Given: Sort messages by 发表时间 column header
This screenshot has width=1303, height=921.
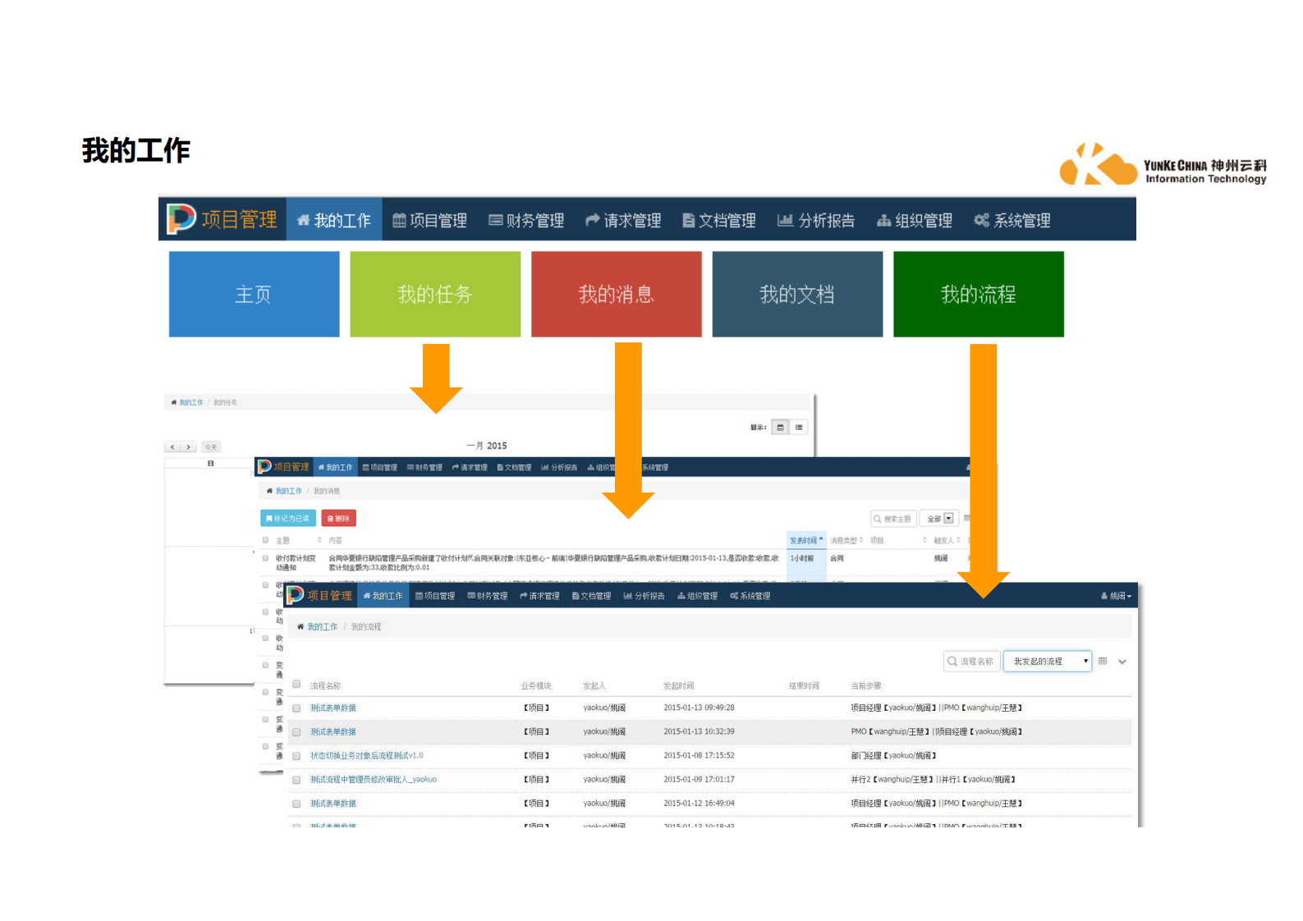Looking at the screenshot, I should 806,540.
